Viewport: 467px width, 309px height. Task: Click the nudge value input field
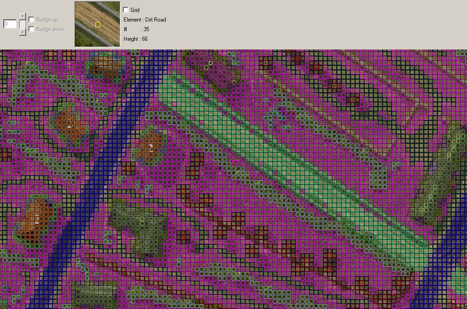pos(10,24)
